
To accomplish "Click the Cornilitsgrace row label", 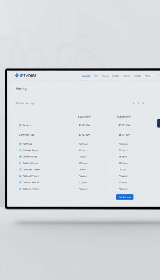I will point(27,135).
